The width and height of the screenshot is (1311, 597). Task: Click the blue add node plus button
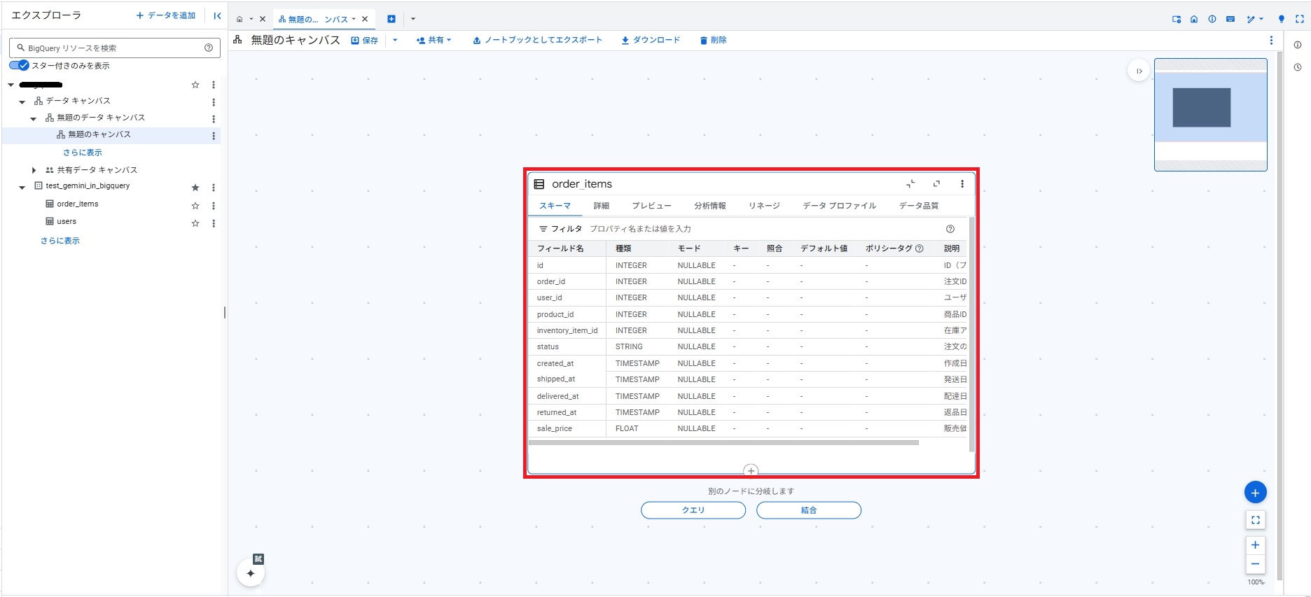coord(1255,493)
